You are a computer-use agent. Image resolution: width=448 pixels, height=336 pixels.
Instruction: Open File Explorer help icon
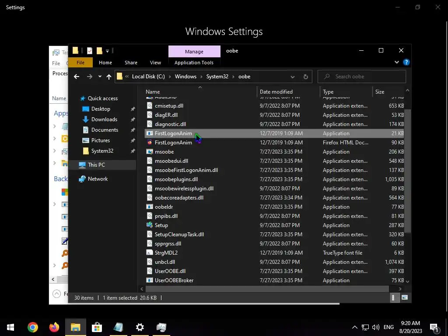click(x=406, y=62)
